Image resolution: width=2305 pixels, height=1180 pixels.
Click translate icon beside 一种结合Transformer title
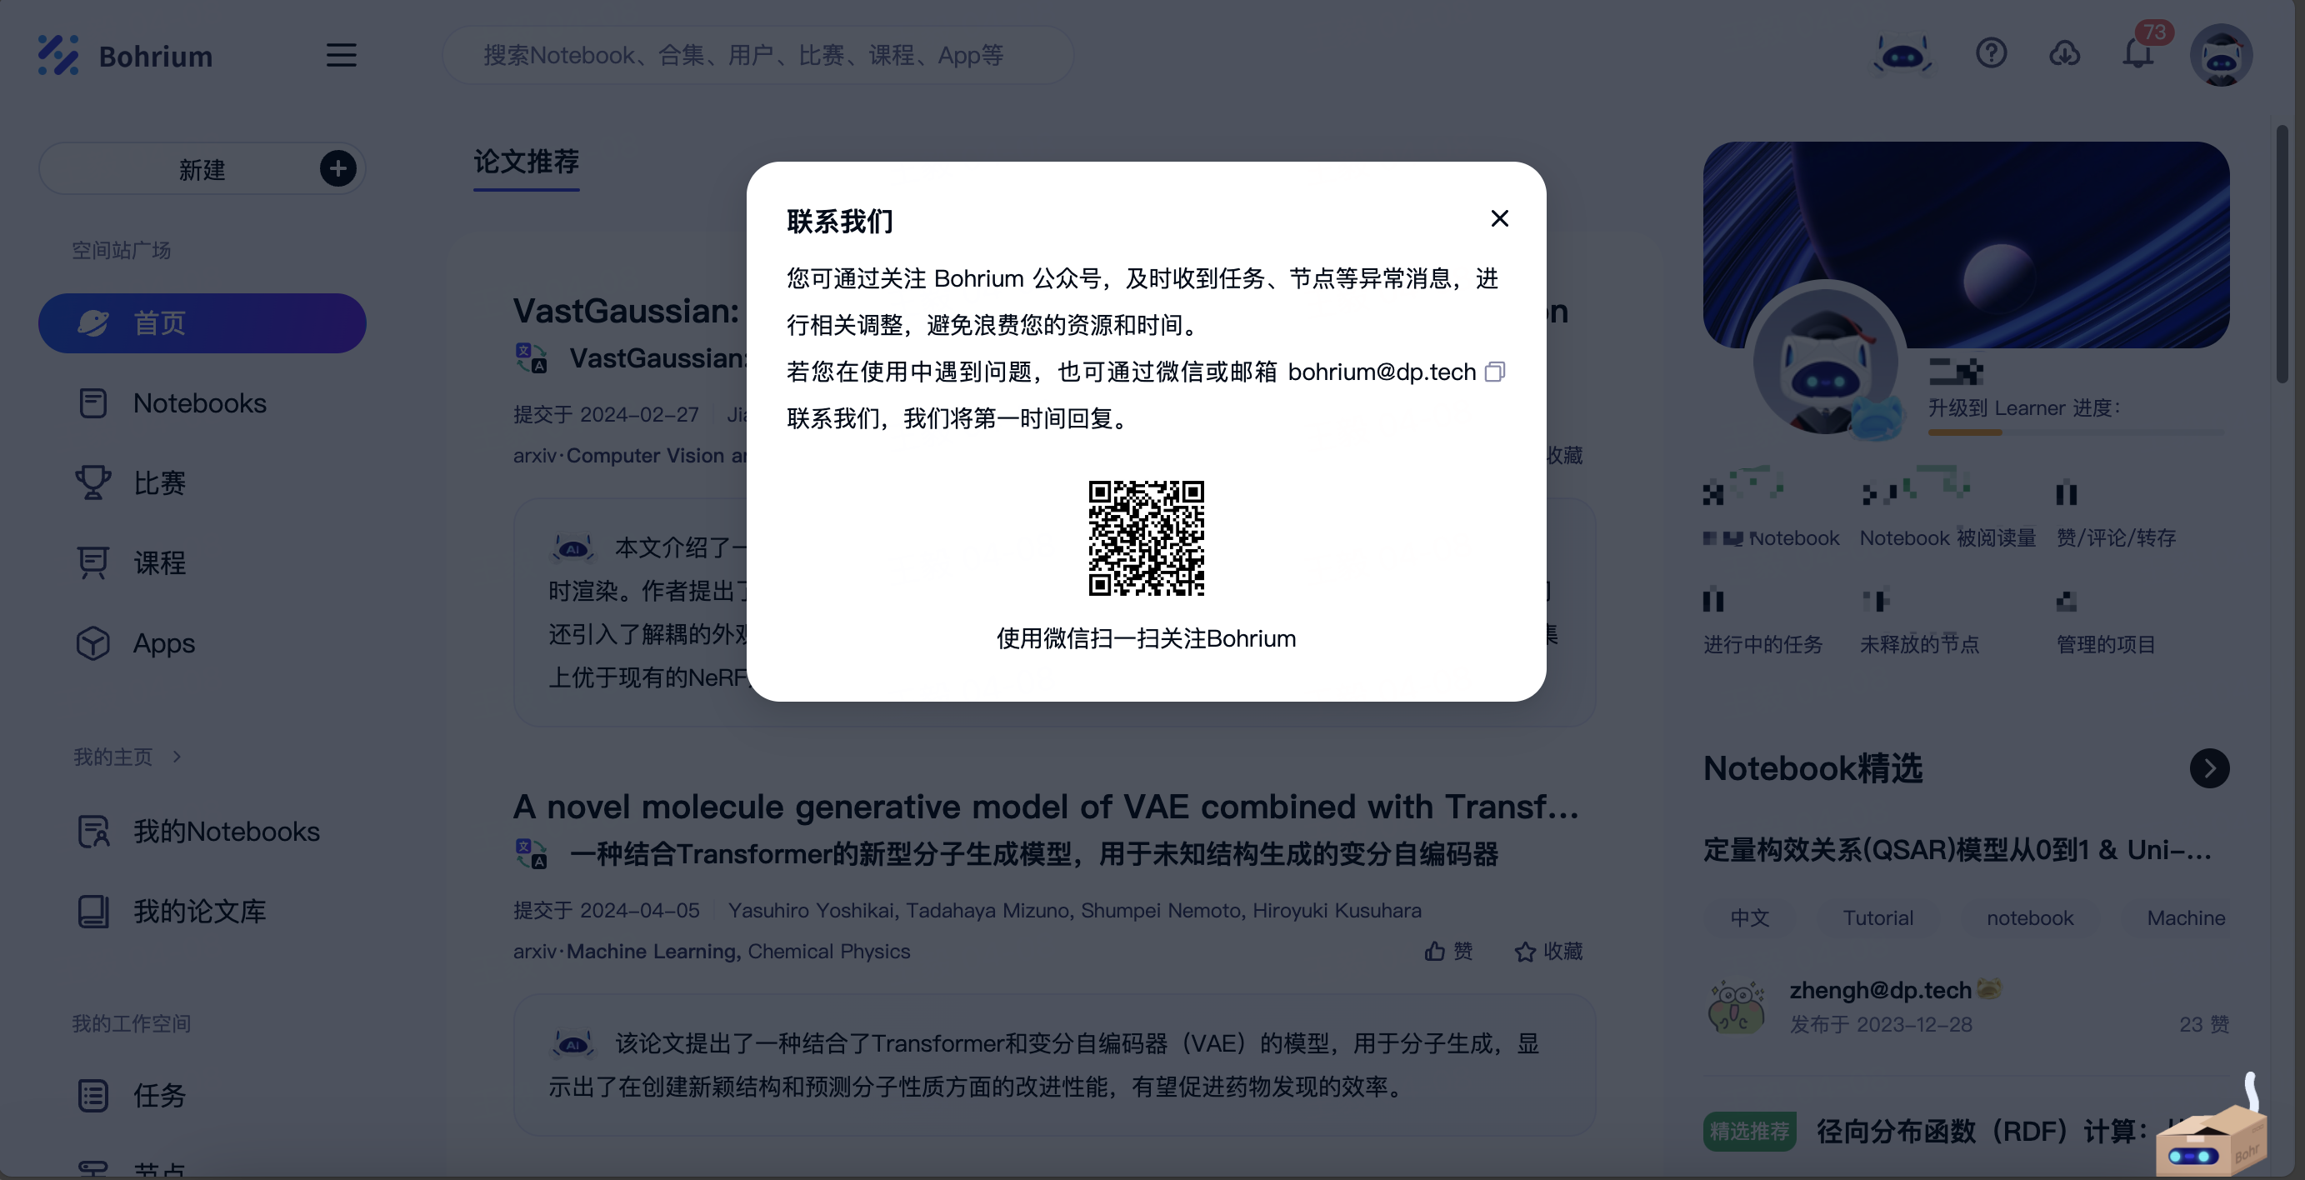click(532, 853)
